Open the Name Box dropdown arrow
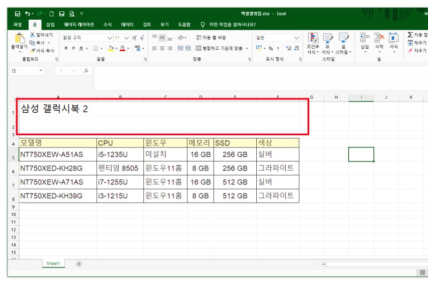 tap(41, 71)
